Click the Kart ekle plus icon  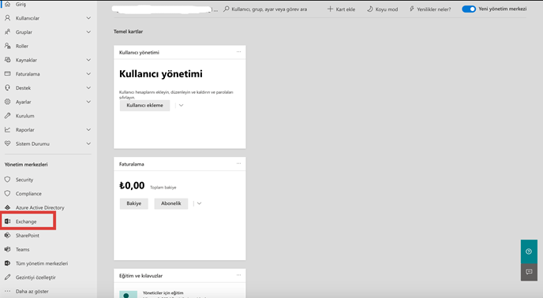click(x=330, y=9)
